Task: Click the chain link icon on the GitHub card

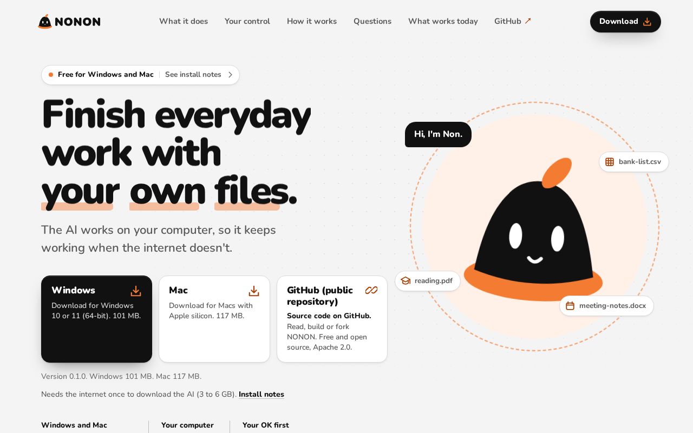Action: click(x=371, y=290)
